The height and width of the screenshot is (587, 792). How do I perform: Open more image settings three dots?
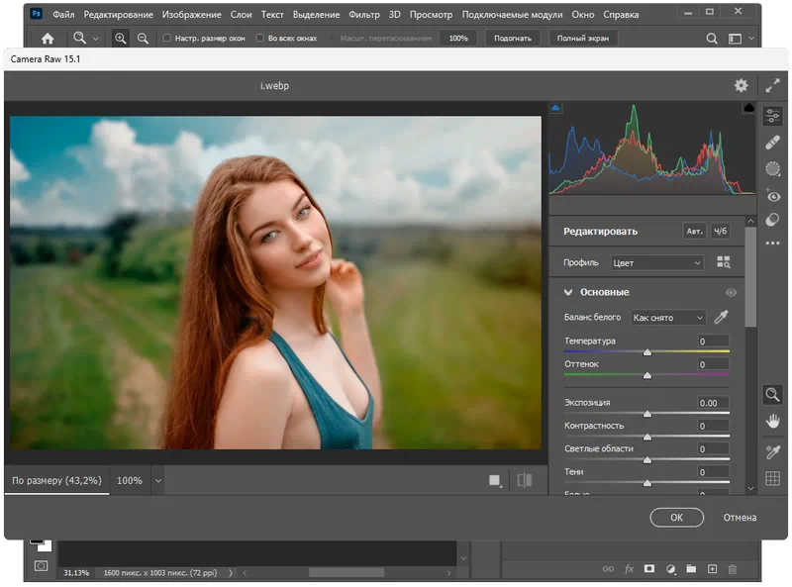pyautogui.click(x=772, y=244)
